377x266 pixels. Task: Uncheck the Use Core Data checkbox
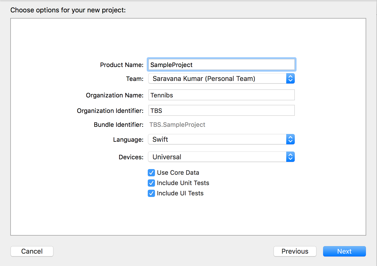pyautogui.click(x=151, y=173)
